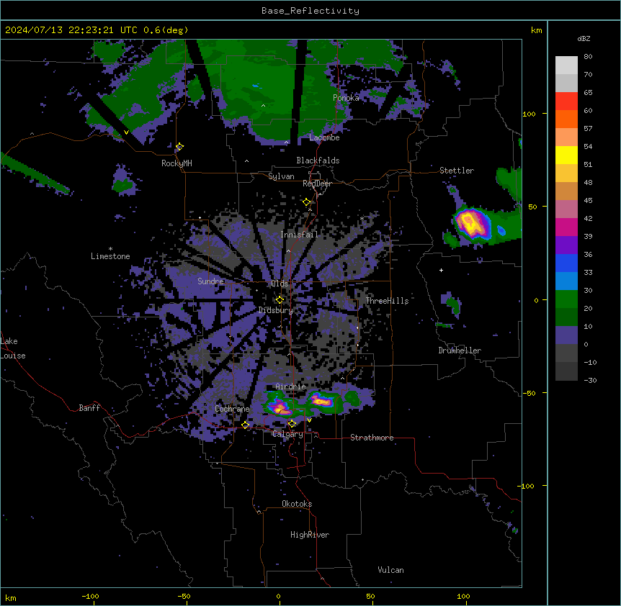Click the 50 tick label on bottom axis
The height and width of the screenshot is (606, 621).
(x=370, y=596)
